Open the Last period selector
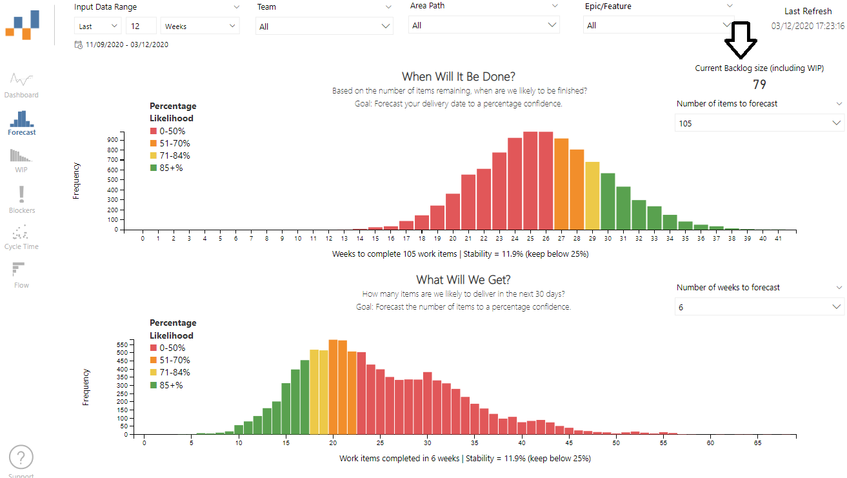Screen dimensions: 847x478 (97, 26)
